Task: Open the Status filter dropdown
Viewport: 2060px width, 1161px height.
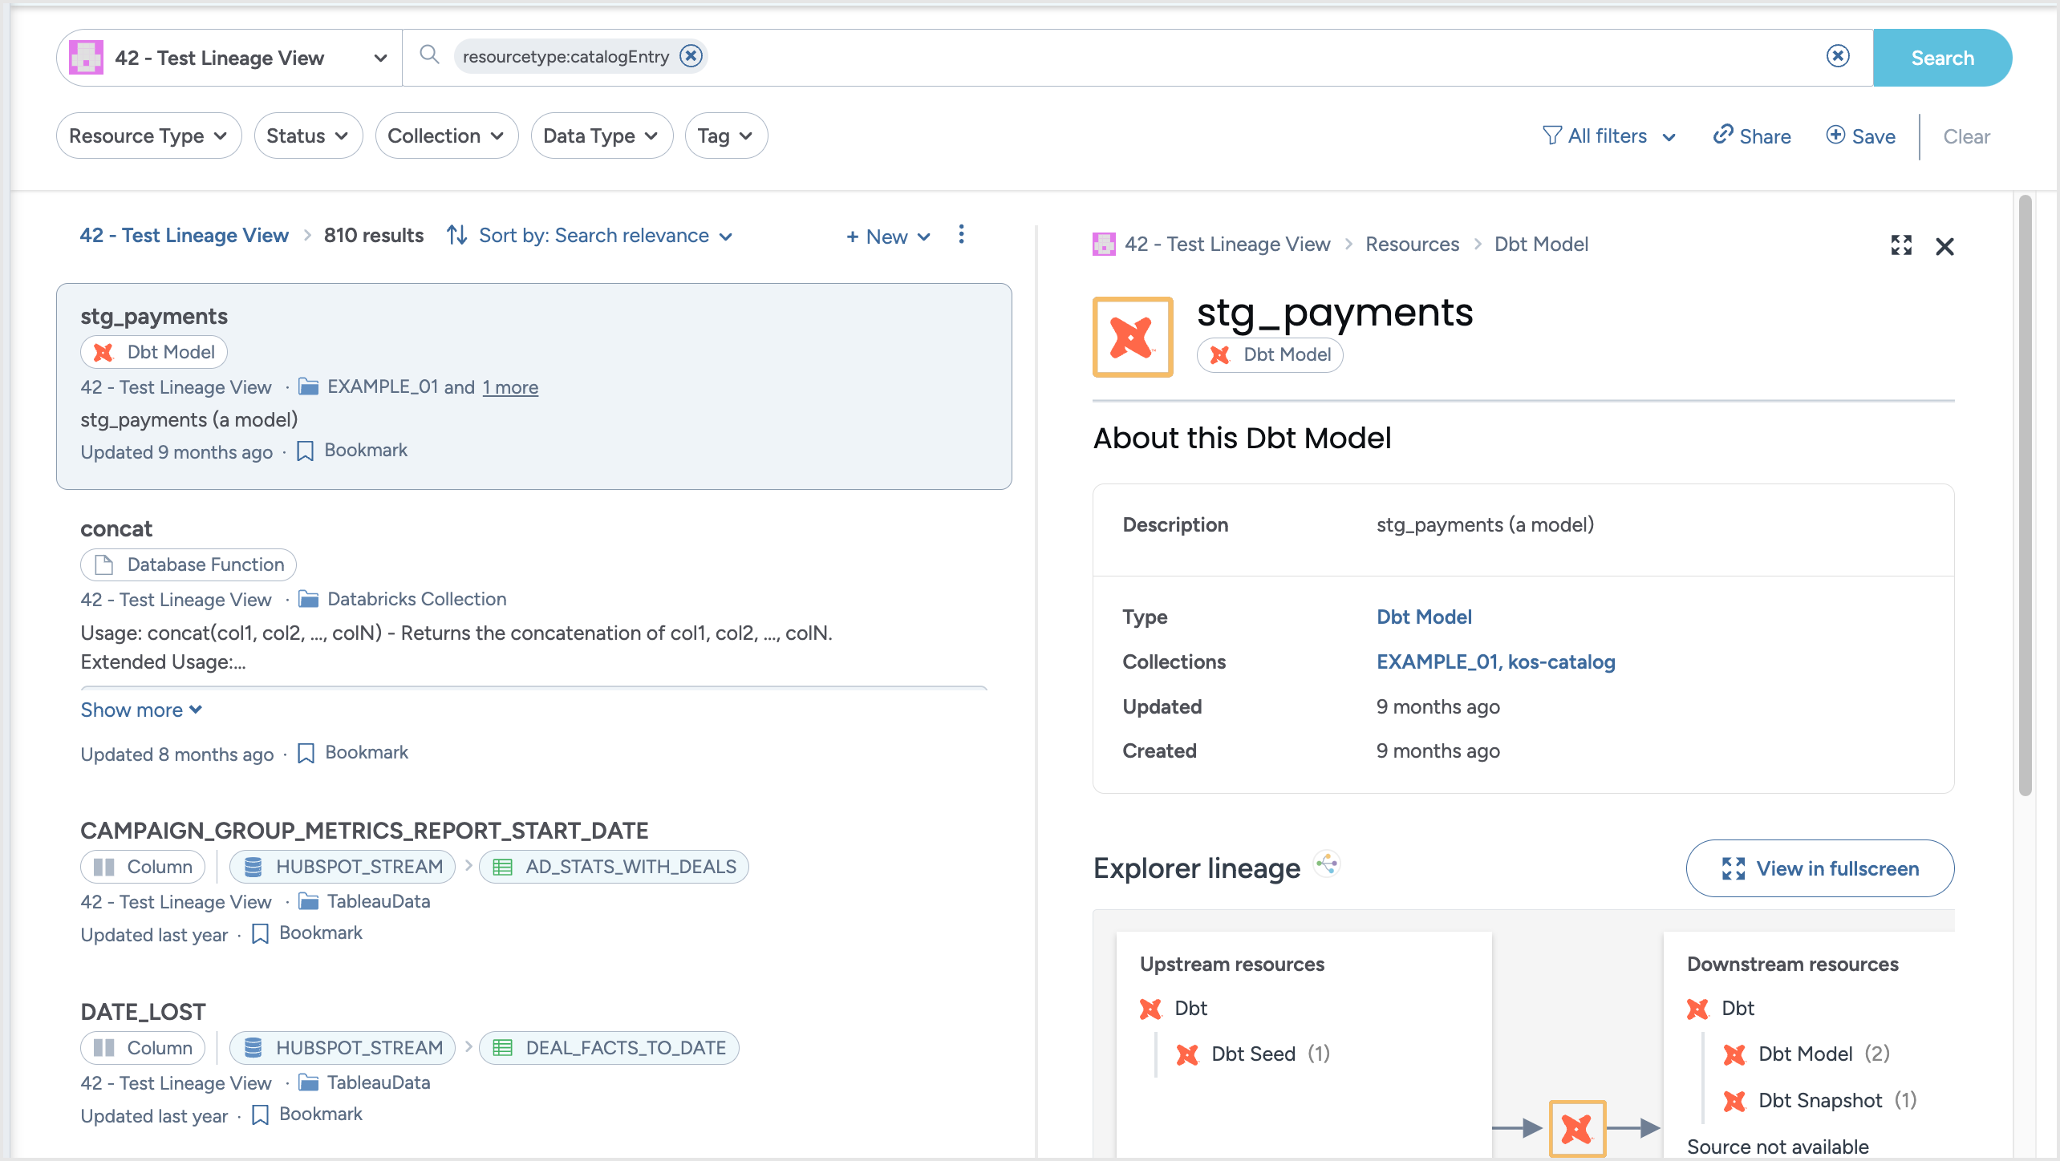Action: (307, 136)
